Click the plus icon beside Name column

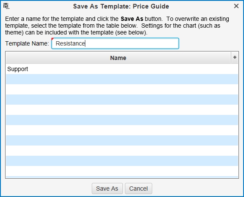pos(235,57)
